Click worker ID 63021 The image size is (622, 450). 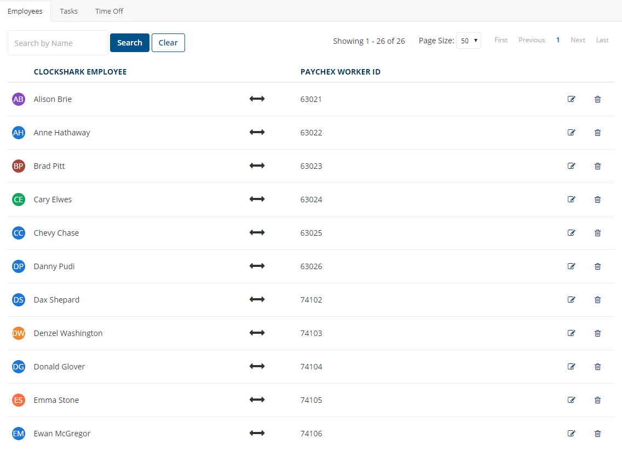(311, 99)
